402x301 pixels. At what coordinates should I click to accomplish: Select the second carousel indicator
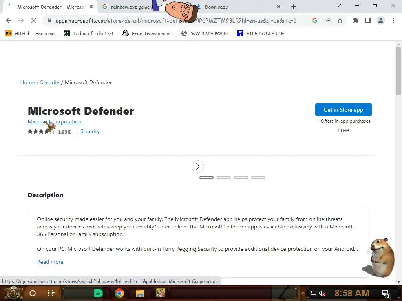pos(223,178)
